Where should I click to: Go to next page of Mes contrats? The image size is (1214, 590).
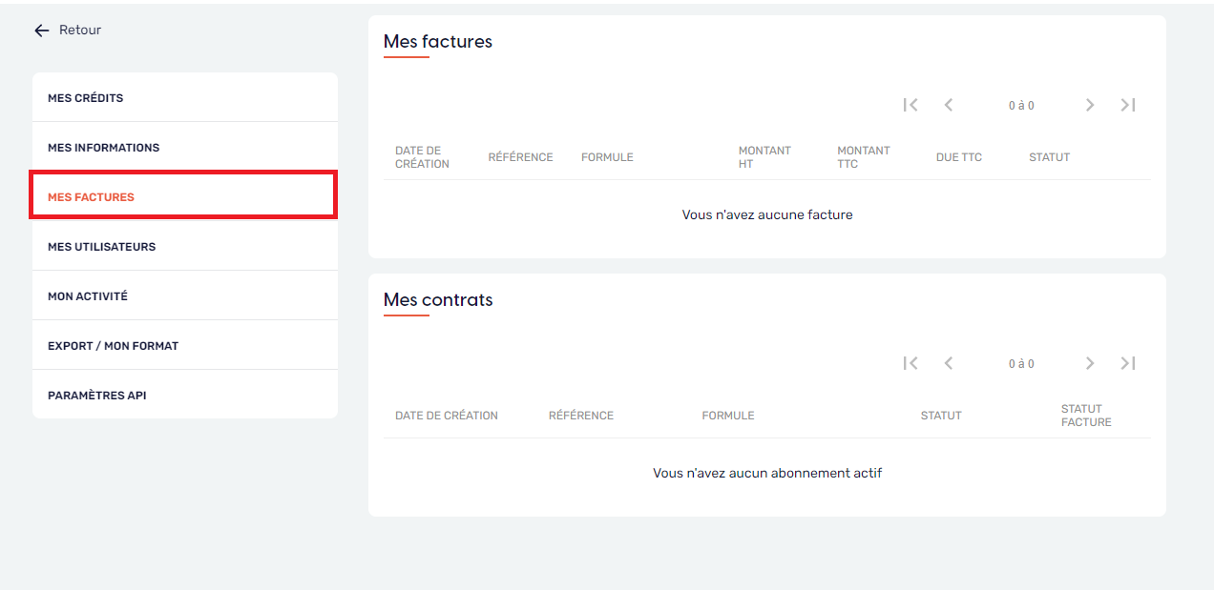click(x=1090, y=363)
